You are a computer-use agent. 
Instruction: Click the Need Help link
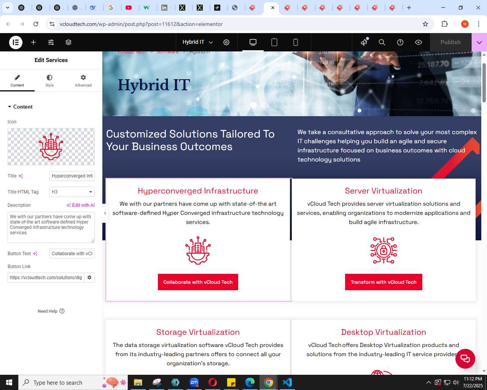51,311
